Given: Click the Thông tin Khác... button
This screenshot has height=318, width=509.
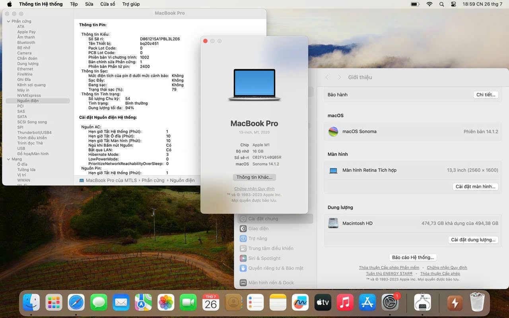Looking at the screenshot, I should click(254, 177).
